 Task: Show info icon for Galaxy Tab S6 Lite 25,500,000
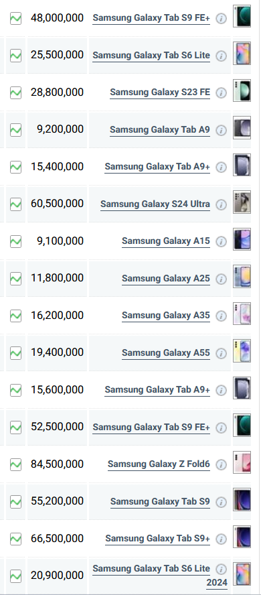tap(222, 56)
